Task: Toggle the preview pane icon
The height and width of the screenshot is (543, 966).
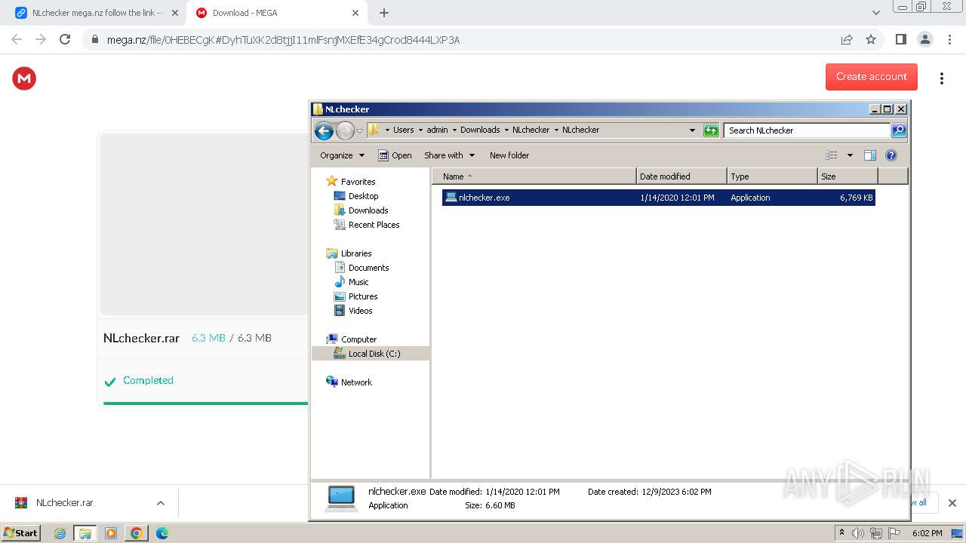Action: click(x=870, y=155)
